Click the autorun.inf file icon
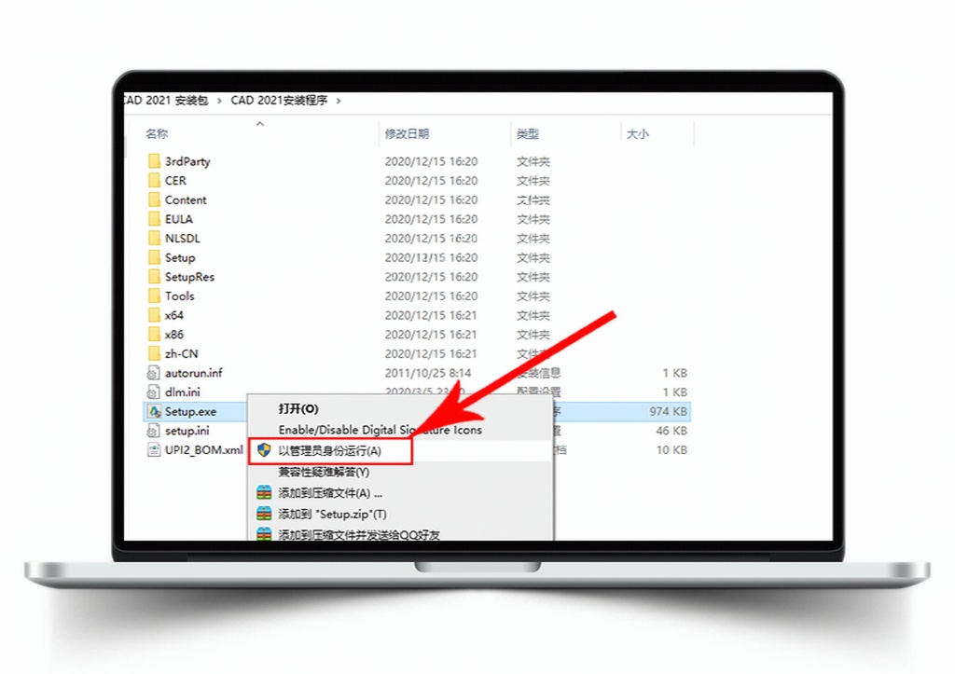955x674 pixels. click(x=154, y=373)
